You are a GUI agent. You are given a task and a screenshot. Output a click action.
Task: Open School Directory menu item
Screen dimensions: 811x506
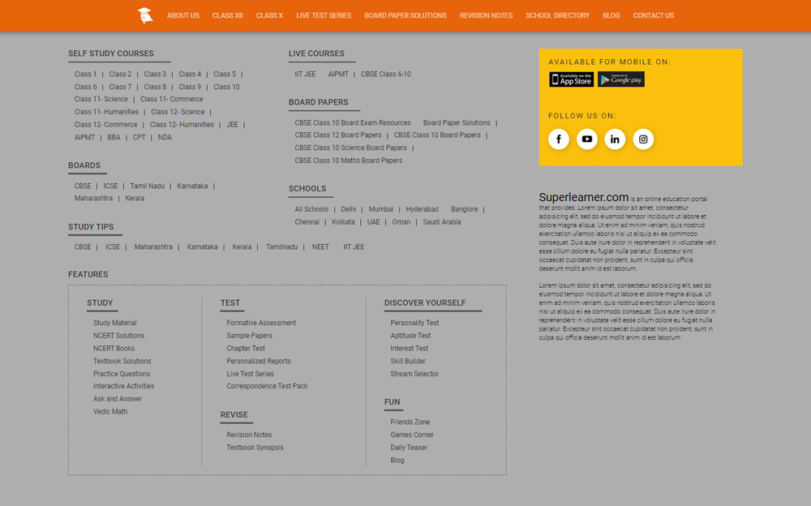click(x=558, y=15)
